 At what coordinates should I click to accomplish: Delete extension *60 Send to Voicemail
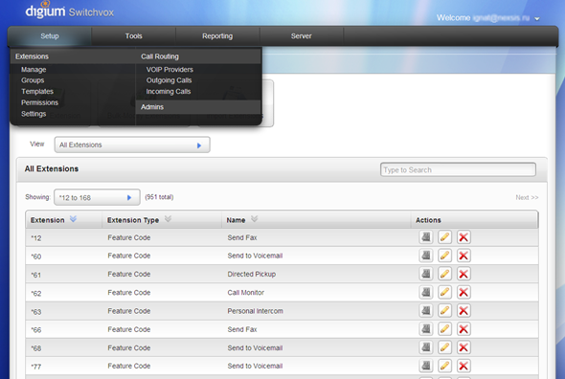tap(463, 256)
